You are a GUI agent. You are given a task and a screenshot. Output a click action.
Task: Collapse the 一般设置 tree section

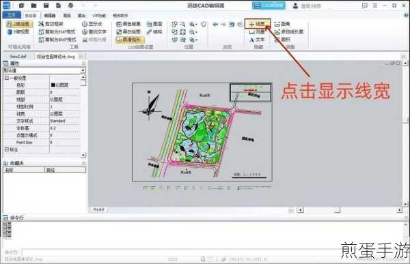[x=7, y=78]
